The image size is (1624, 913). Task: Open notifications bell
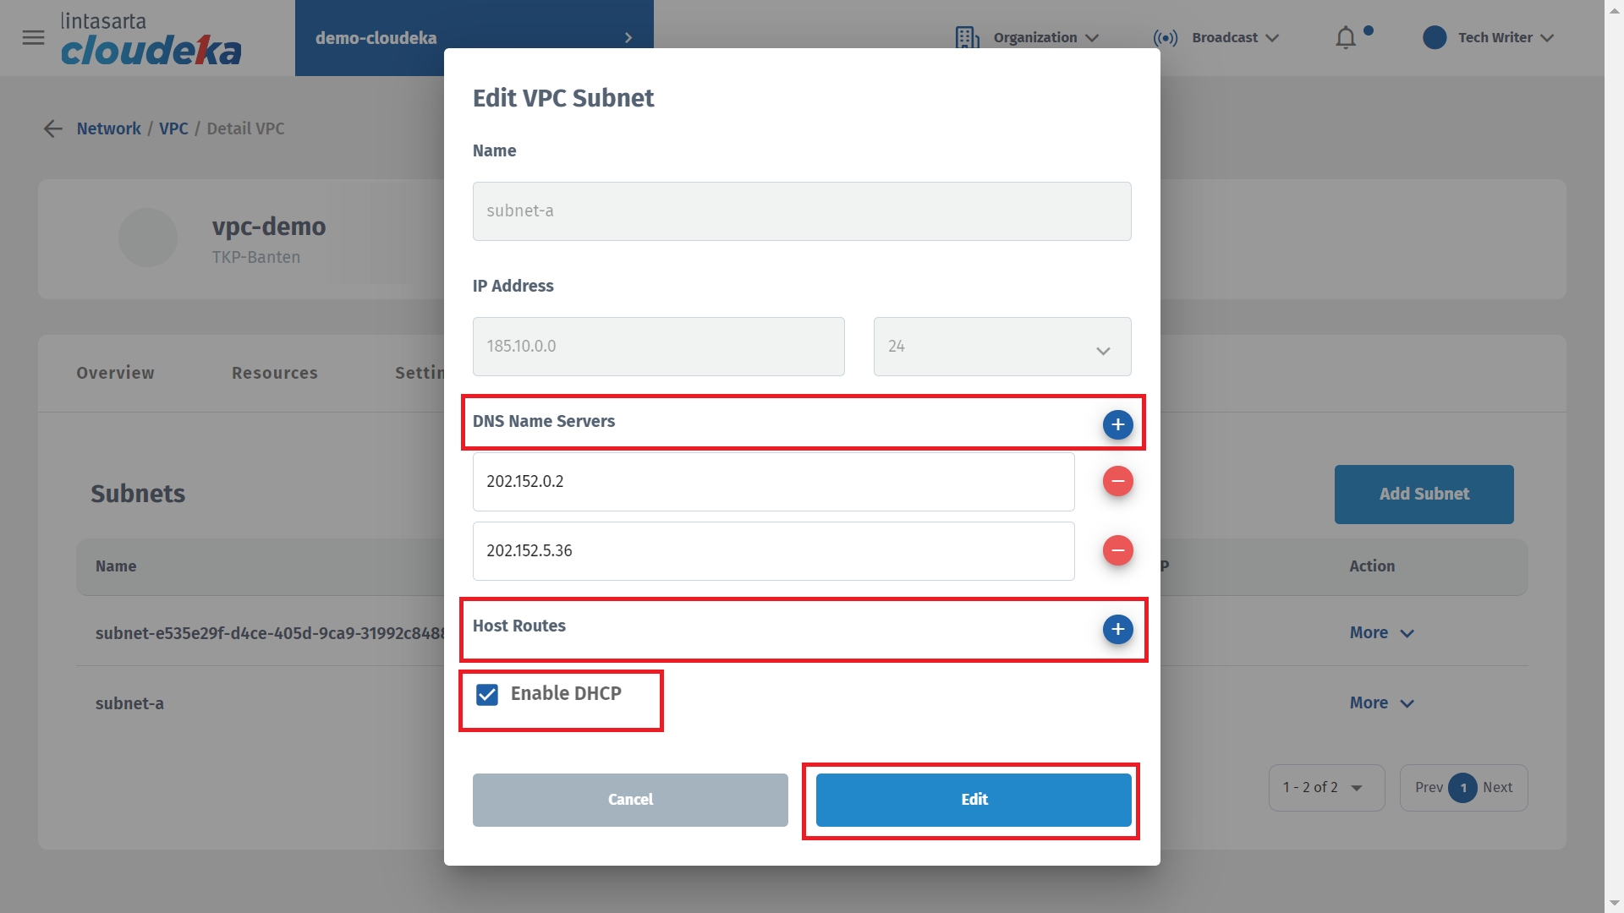[x=1346, y=38]
